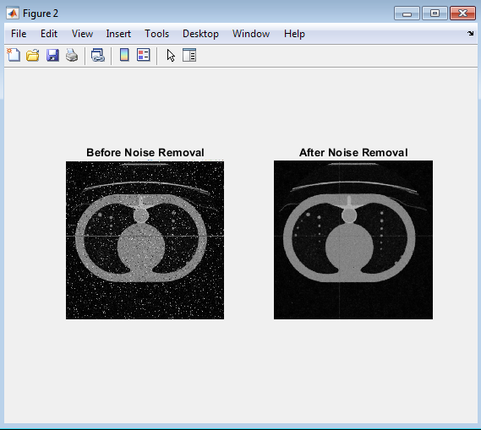Click the Link Plot icon

98,55
